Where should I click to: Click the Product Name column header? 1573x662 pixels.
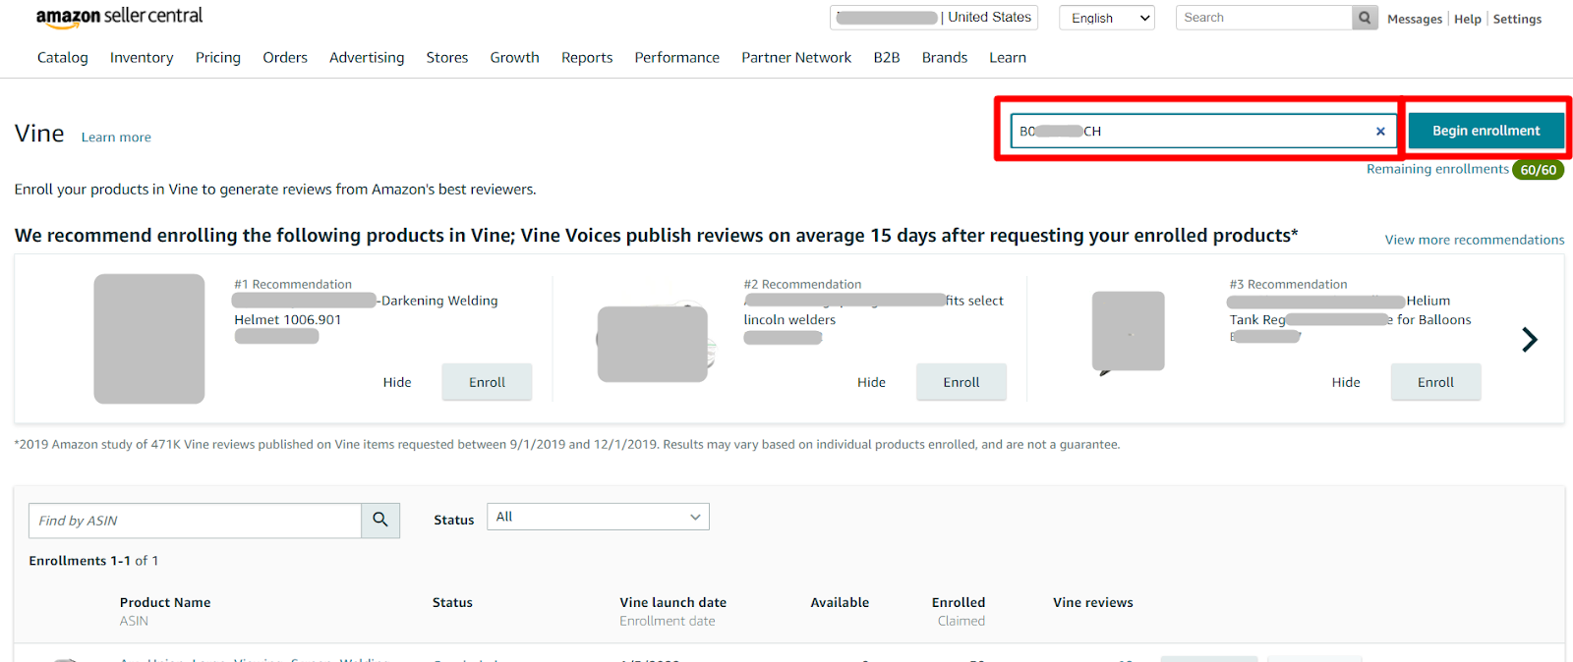pyautogui.click(x=165, y=603)
